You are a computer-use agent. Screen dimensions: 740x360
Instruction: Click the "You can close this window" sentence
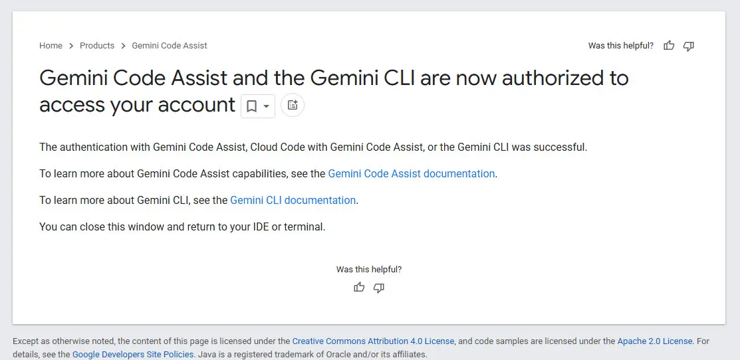[x=182, y=226]
